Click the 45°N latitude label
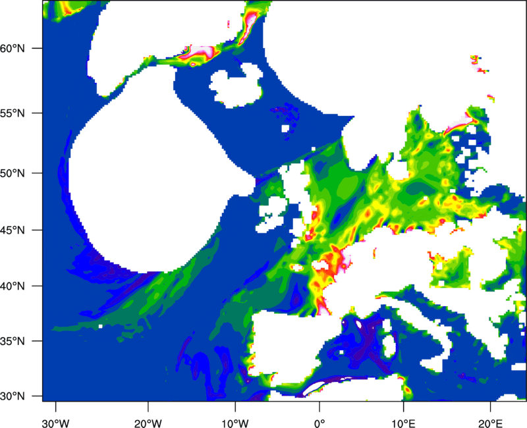Viewport: 527px width, 428px height. 13,230
